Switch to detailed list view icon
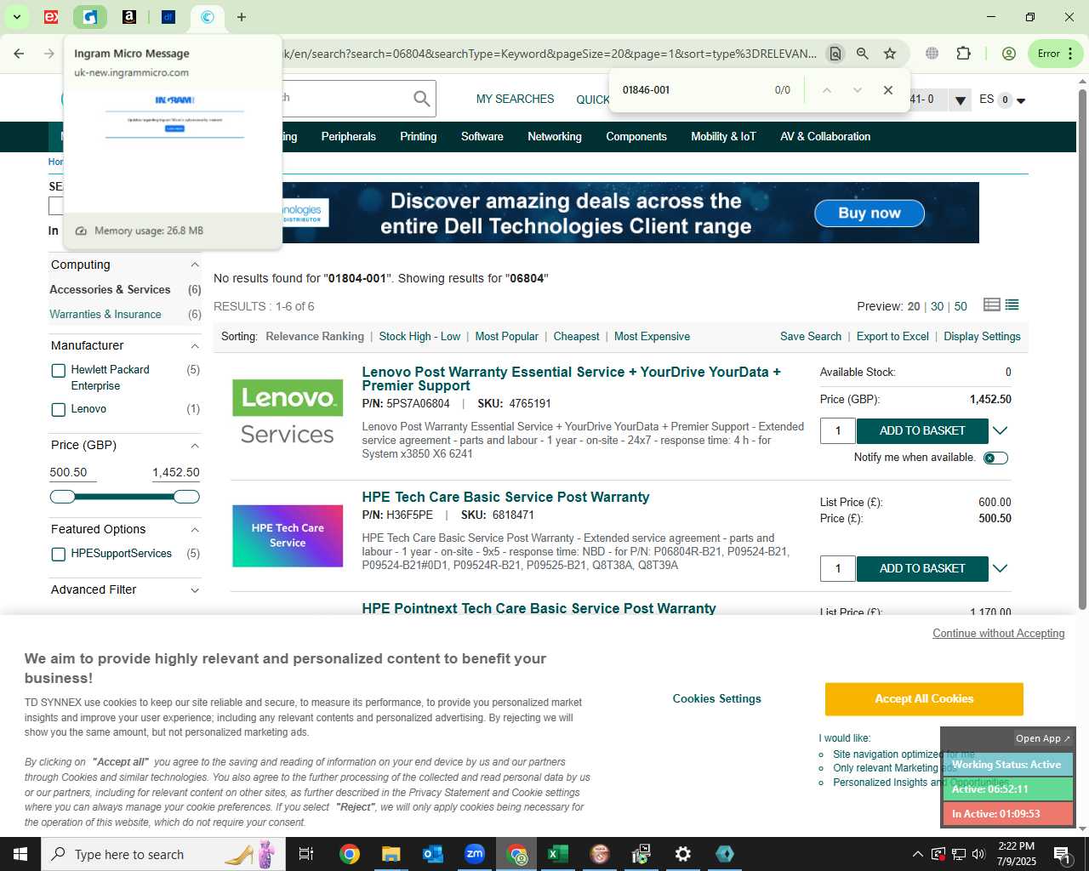1089x871 pixels. tap(992, 305)
